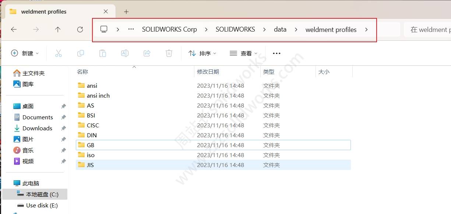Open Documents in the navigation pane
This screenshot has height=214, width=451.
33,117
